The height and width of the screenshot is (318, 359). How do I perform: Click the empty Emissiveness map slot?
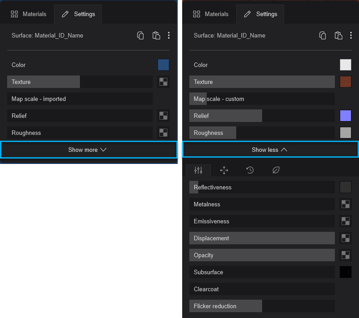[346, 221]
